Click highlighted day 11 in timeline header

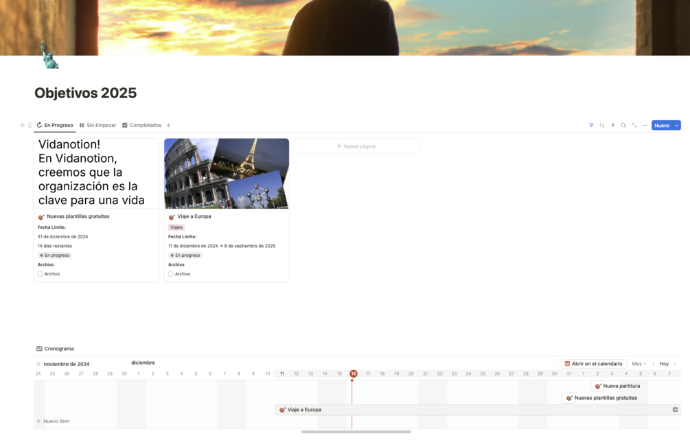click(282, 374)
